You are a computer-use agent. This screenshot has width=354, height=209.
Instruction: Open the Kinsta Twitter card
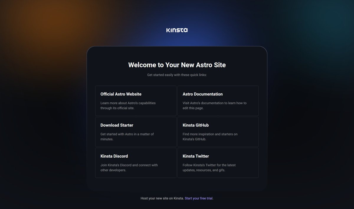click(218, 163)
